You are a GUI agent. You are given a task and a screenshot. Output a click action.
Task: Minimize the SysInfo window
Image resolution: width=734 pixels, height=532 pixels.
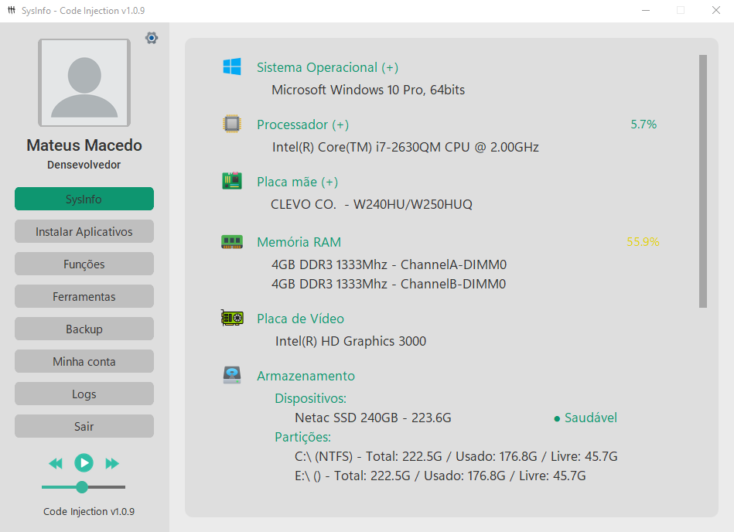pos(646,10)
